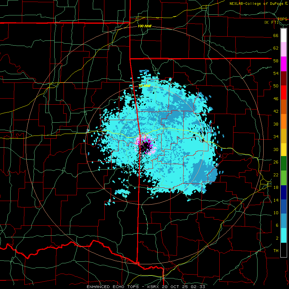Click the K FT units label
This screenshot has width=289, height=289.
[x=272, y=22]
